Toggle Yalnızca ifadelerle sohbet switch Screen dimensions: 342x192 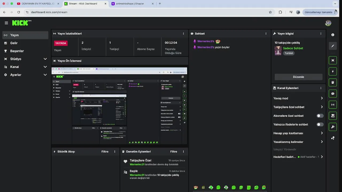point(320,125)
